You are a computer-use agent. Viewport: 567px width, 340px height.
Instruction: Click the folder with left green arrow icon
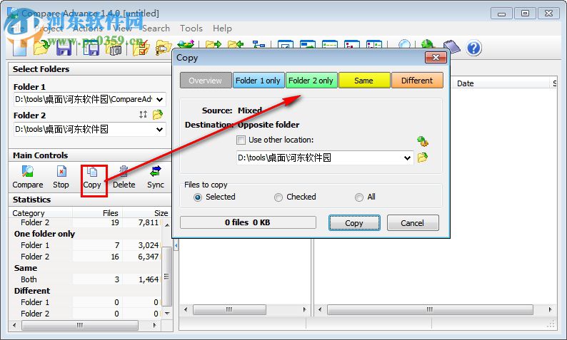point(236,44)
